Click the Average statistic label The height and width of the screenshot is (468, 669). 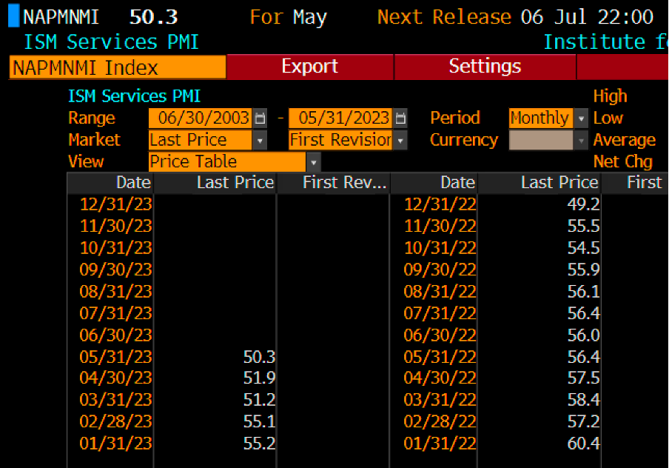pos(624,140)
